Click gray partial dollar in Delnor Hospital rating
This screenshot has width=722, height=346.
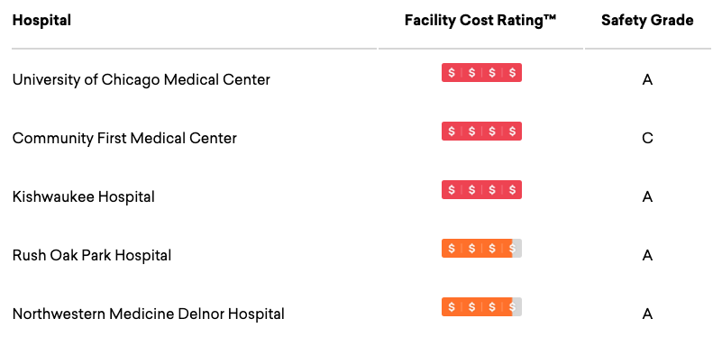tap(517, 307)
